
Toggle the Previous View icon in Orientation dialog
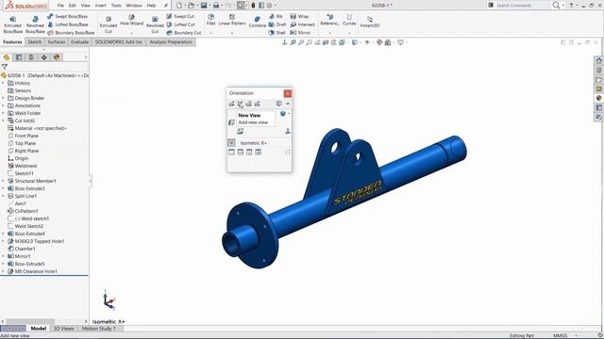[231, 104]
